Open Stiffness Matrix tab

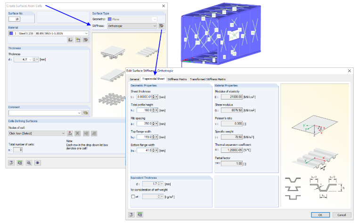(177, 79)
